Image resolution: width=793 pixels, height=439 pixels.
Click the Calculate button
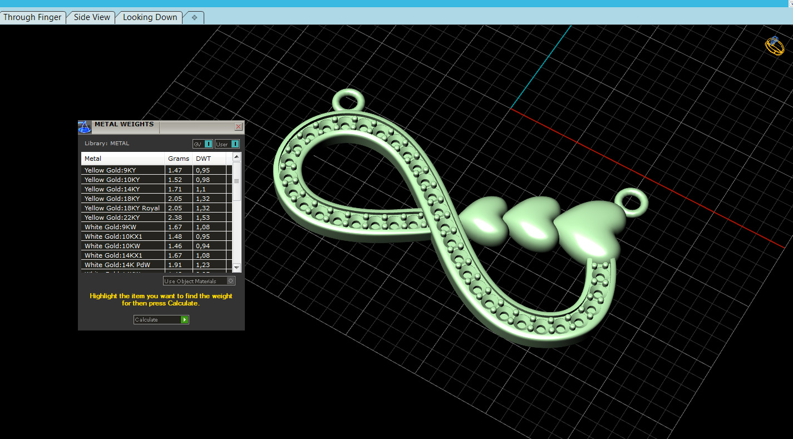click(161, 319)
